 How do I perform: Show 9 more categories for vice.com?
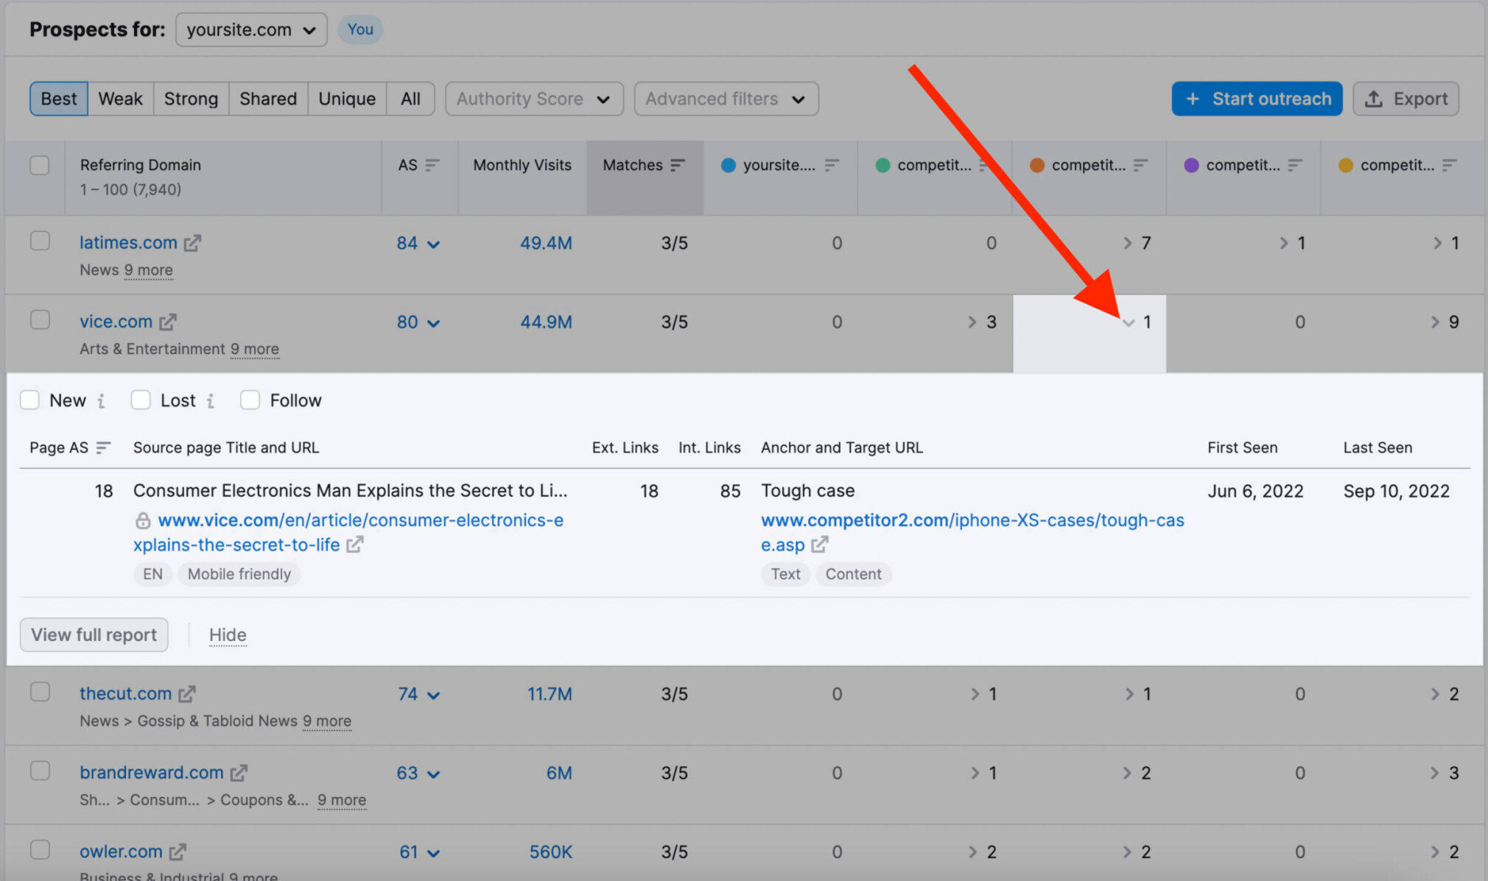[x=255, y=349]
